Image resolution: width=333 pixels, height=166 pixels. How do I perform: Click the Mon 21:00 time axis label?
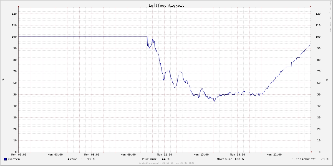274,155
